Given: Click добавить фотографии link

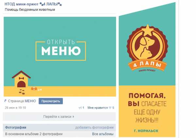Looking at the screenshot, I should point(94,128).
